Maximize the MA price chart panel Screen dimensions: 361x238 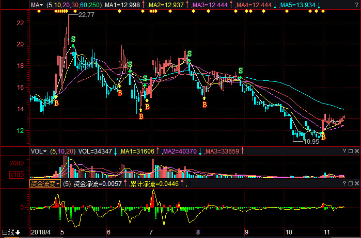pos(350,5)
